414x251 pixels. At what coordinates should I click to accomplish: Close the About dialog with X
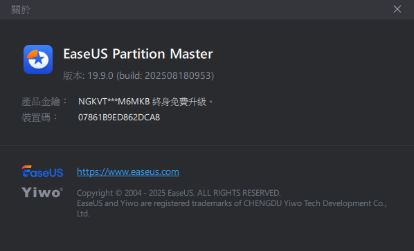pos(397,9)
